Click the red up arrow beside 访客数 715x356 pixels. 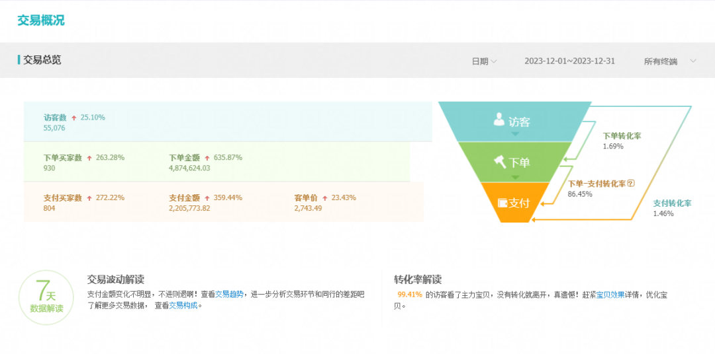(74, 118)
